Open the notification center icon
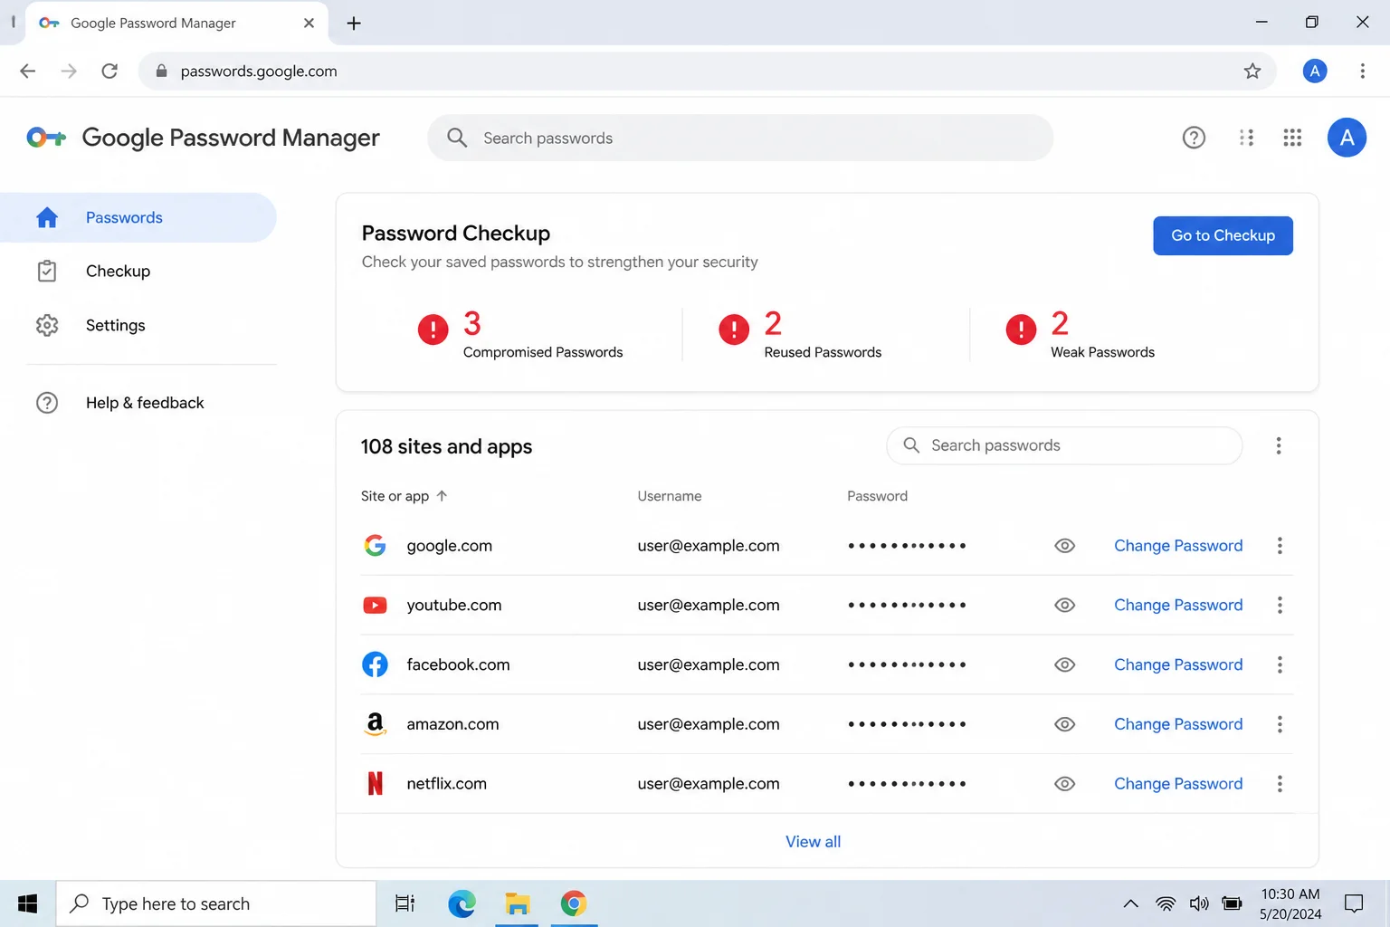This screenshot has height=927, width=1390. [x=1354, y=903]
